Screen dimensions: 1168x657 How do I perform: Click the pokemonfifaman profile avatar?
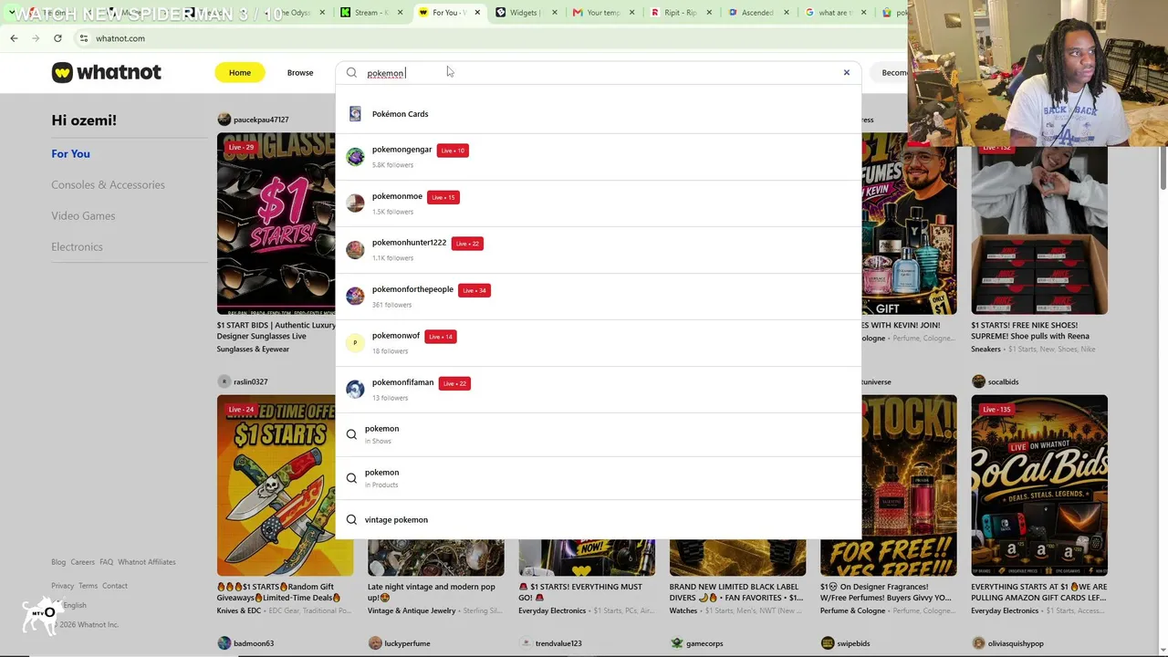(355, 390)
